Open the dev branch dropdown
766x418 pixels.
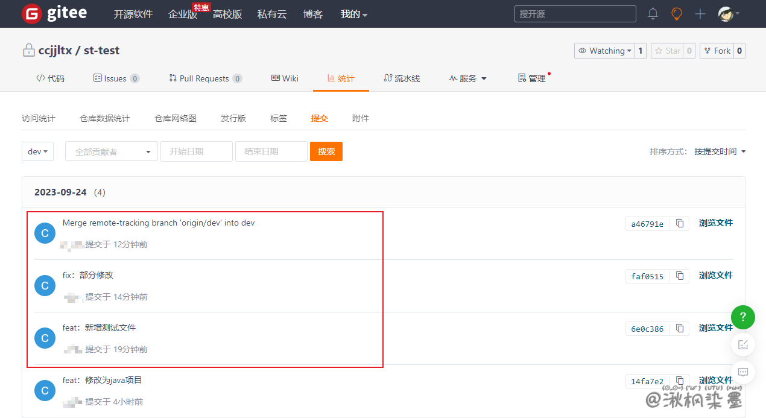click(37, 151)
